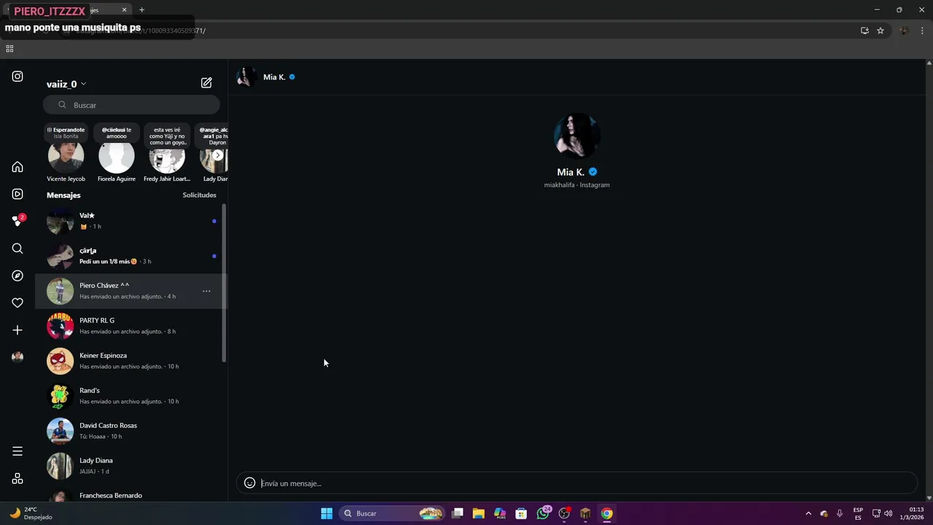Select Piero Chávez ^^ conversation

pyautogui.click(x=131, y=291)
